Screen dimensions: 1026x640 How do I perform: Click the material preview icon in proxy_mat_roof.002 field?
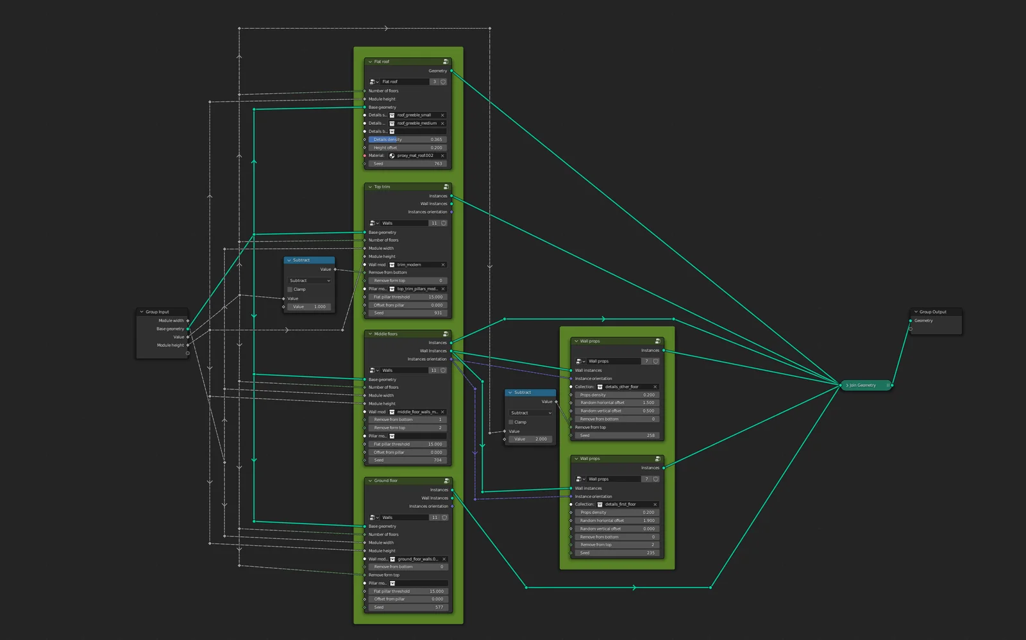pyautogui.click(x=391, y=156)
